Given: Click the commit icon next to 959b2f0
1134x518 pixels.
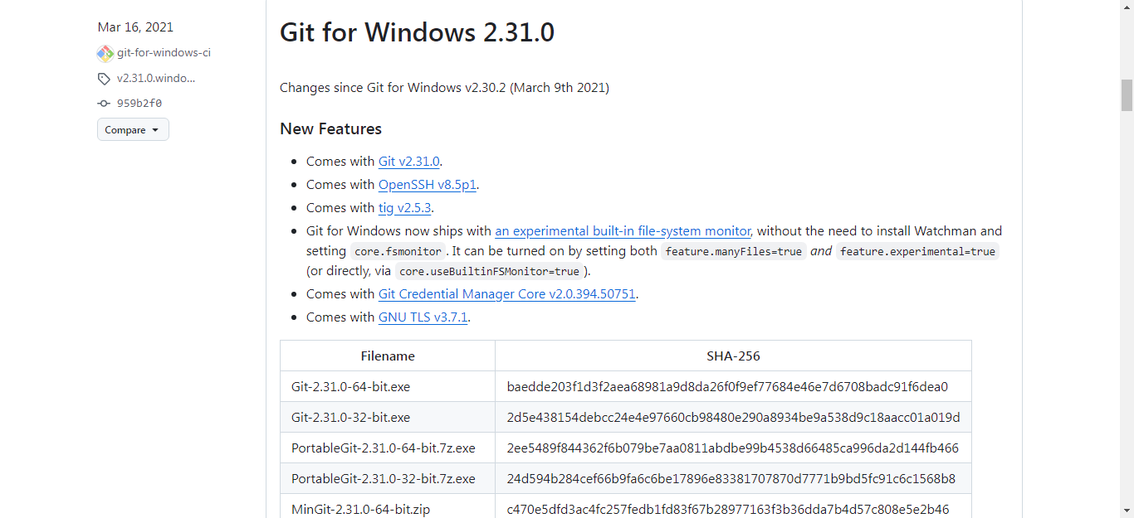Looking at the screenshot, I should [104, 104].
